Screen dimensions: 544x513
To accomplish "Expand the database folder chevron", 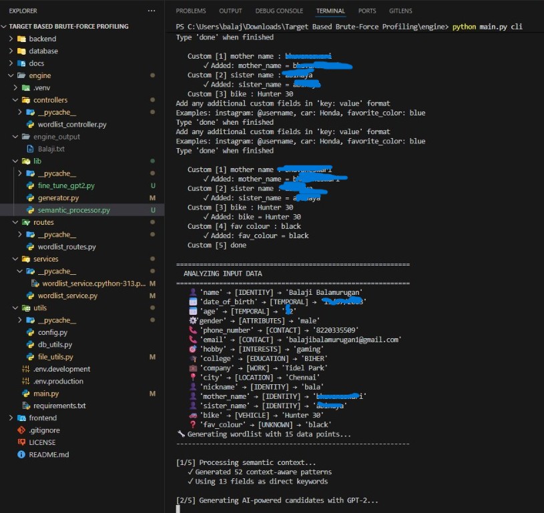I will coord(11,51).
